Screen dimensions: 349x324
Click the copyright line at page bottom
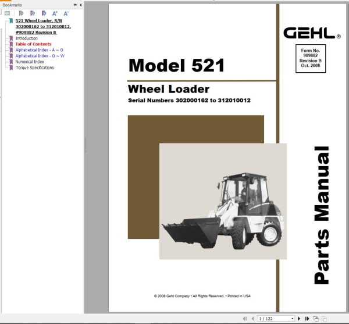coord(202,296)
